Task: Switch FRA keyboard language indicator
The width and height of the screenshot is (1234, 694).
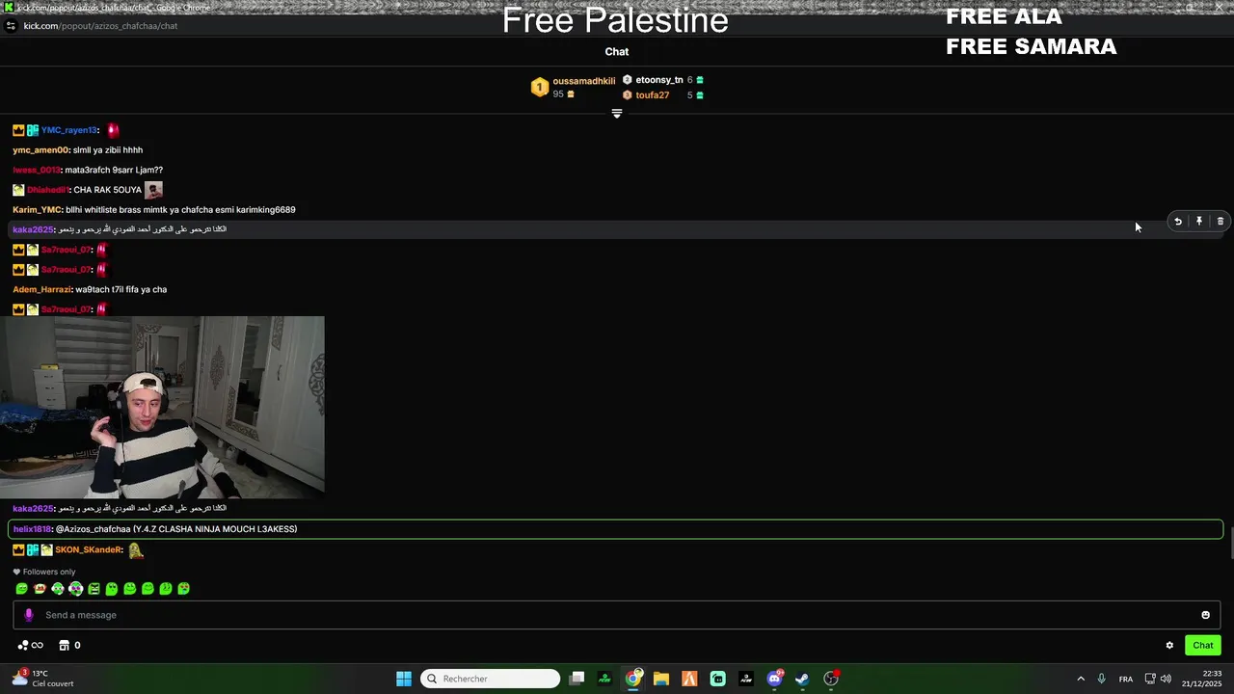Action: [1126, 680]
